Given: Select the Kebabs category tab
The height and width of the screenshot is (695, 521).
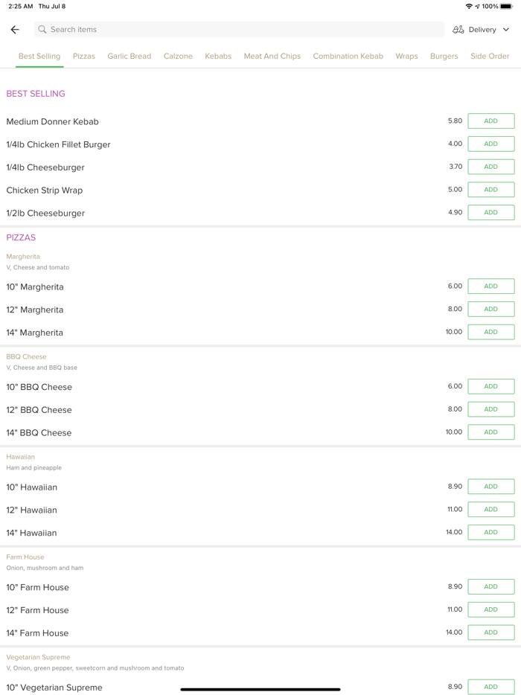Looking at the screenshot, I should click(x=218, y=56).
